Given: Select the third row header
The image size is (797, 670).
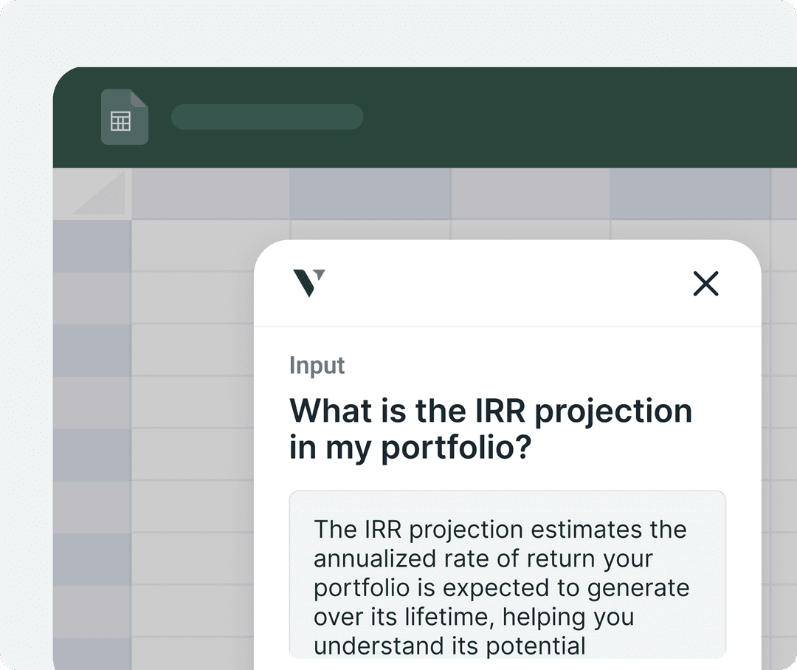Looking at the screenshot, I should [92, 350].
